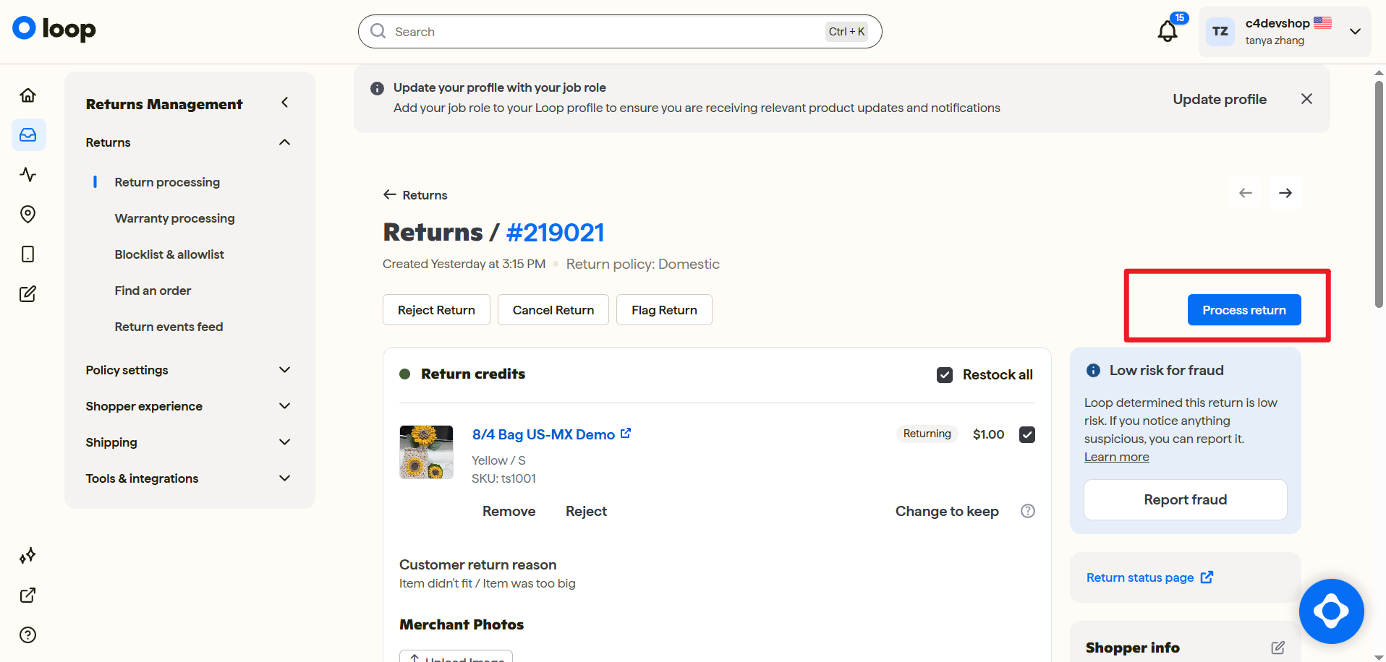Viewport: 1386px width, 662px height.
Task: Open Warranty processing menu item
Action: pyautogui.click(x=174, y=218)
